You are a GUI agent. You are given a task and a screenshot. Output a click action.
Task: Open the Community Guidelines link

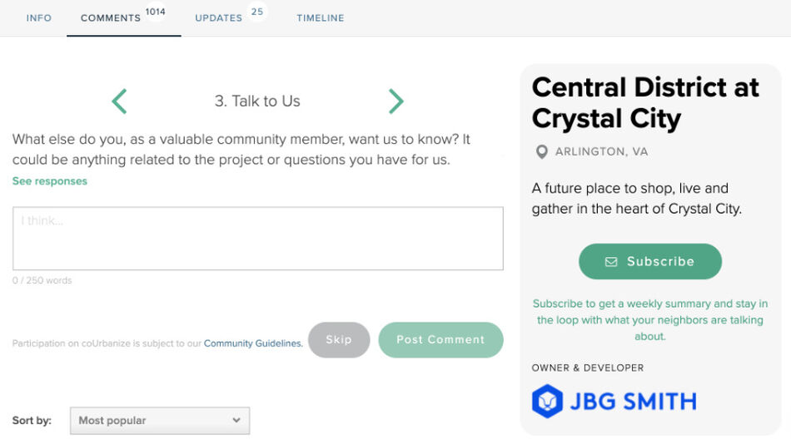pyautogui.click(x=253, y=343)
